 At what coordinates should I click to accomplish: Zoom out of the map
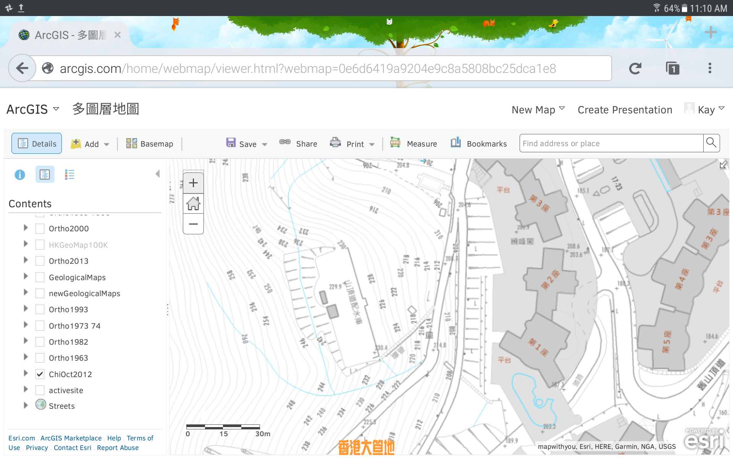[x=193, y=224]
